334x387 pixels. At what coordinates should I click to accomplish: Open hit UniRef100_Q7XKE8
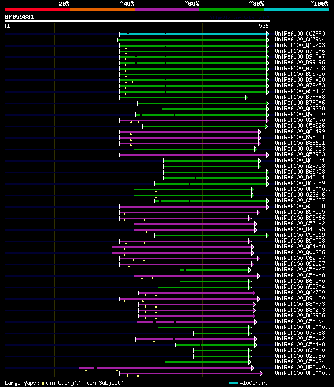pyautogui.click(x=300, y=333)
